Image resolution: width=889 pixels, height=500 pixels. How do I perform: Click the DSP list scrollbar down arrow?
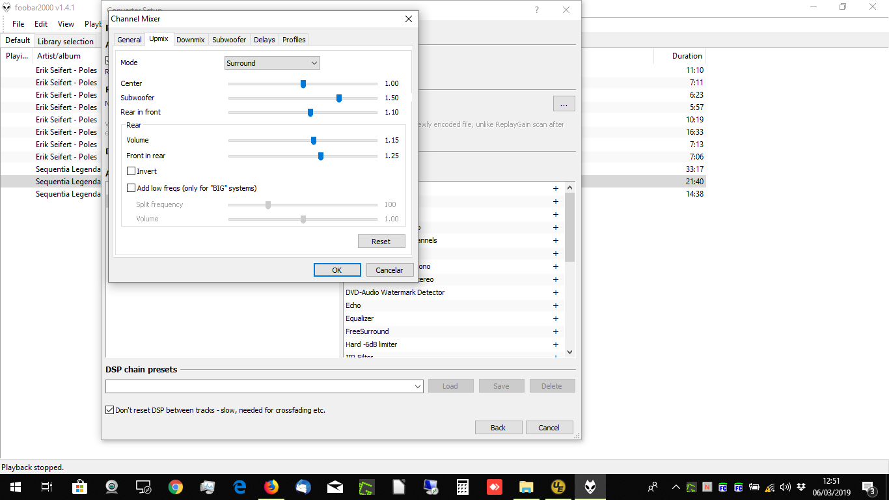pos(570,352)
